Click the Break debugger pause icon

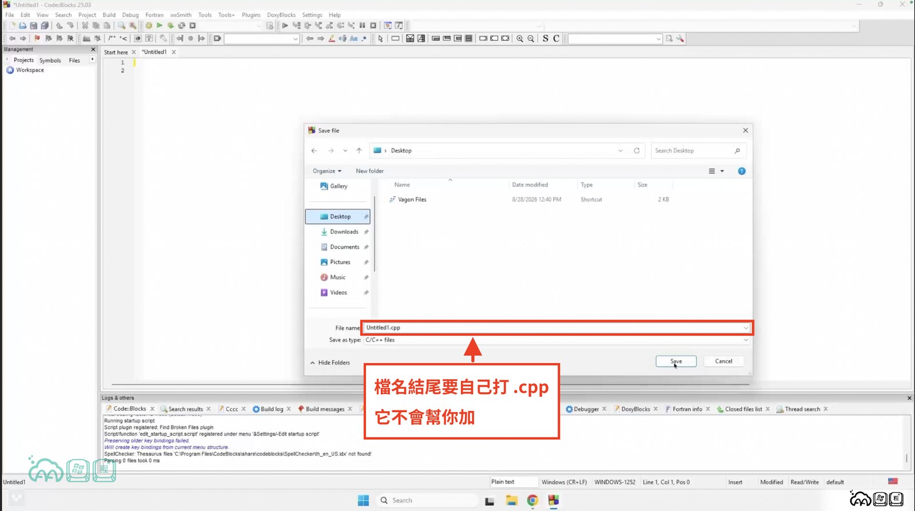(362, 26)
